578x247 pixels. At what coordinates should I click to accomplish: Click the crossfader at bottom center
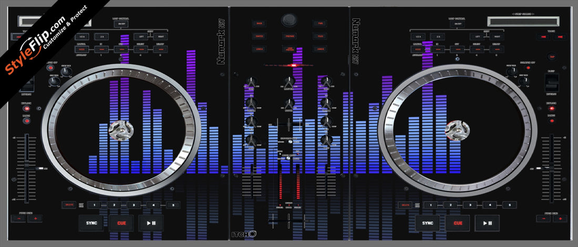point(290,220)
